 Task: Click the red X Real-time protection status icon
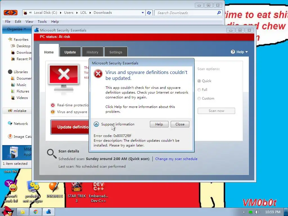click(53, 105)
